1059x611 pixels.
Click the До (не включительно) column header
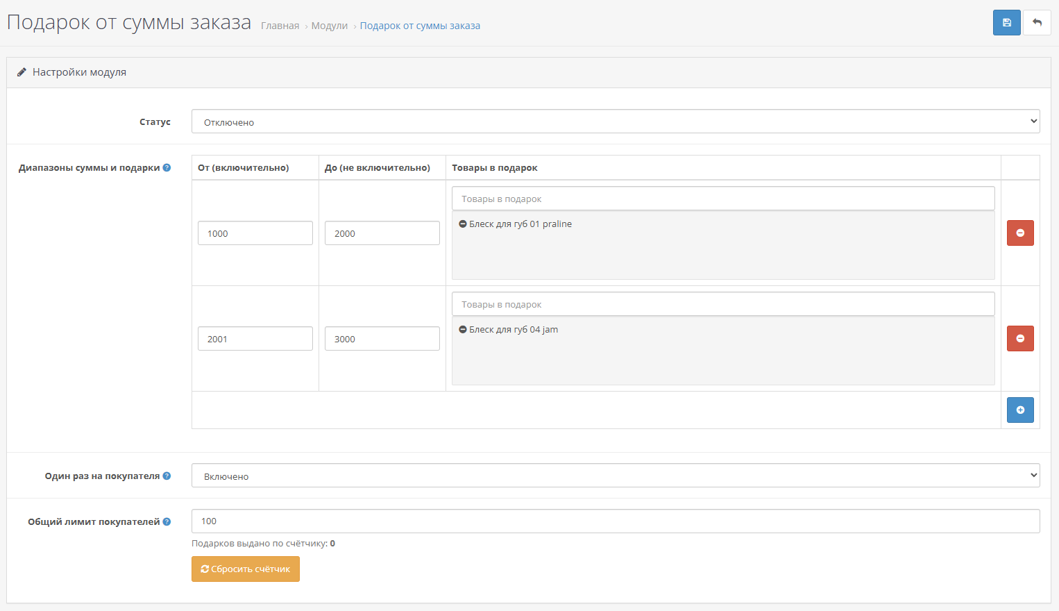pos(378,167)
